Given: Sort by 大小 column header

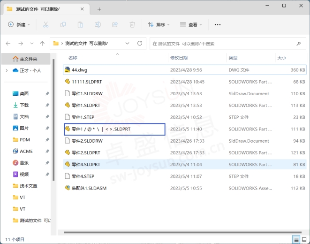Looking at the screenshot, I should (282, 58).
